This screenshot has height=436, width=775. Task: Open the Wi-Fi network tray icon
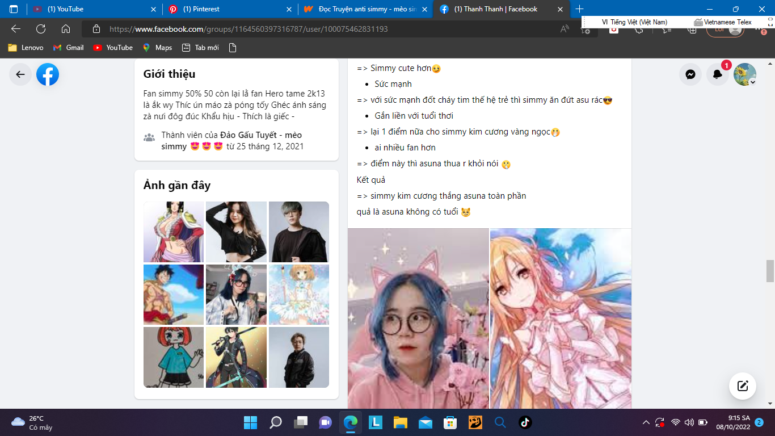coord(675,422)
